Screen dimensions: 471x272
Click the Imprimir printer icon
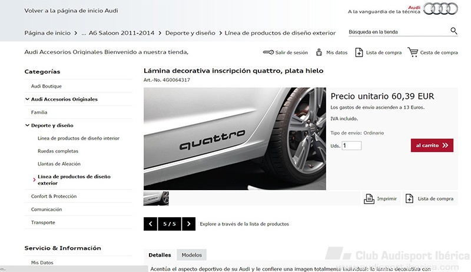(x=369, y=199)
